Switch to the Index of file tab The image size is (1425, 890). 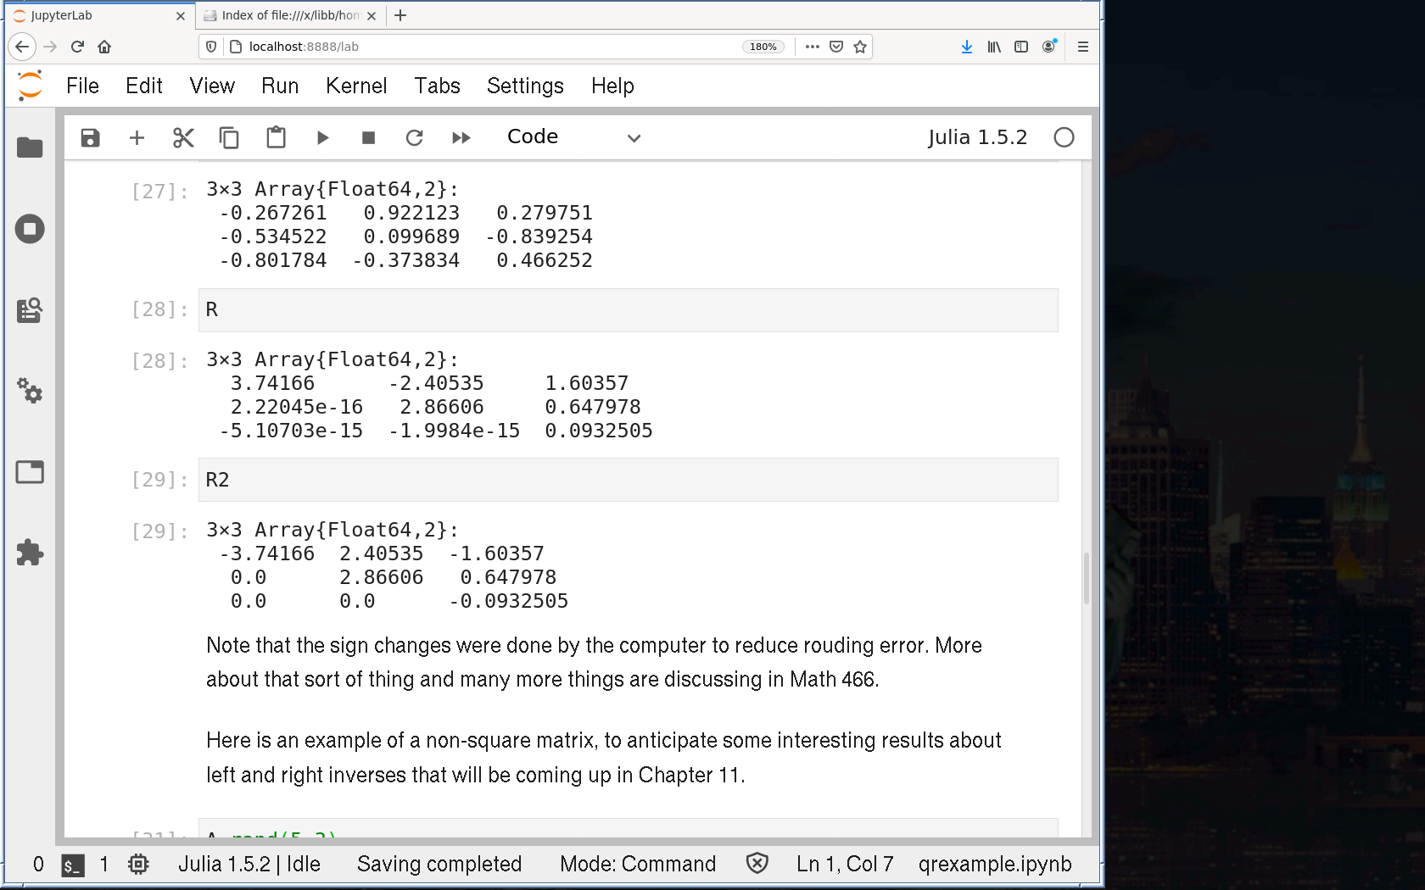point(289,15)
